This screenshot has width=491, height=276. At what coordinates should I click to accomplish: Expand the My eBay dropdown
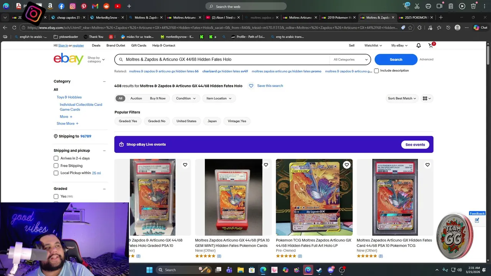tap(399, 45)
